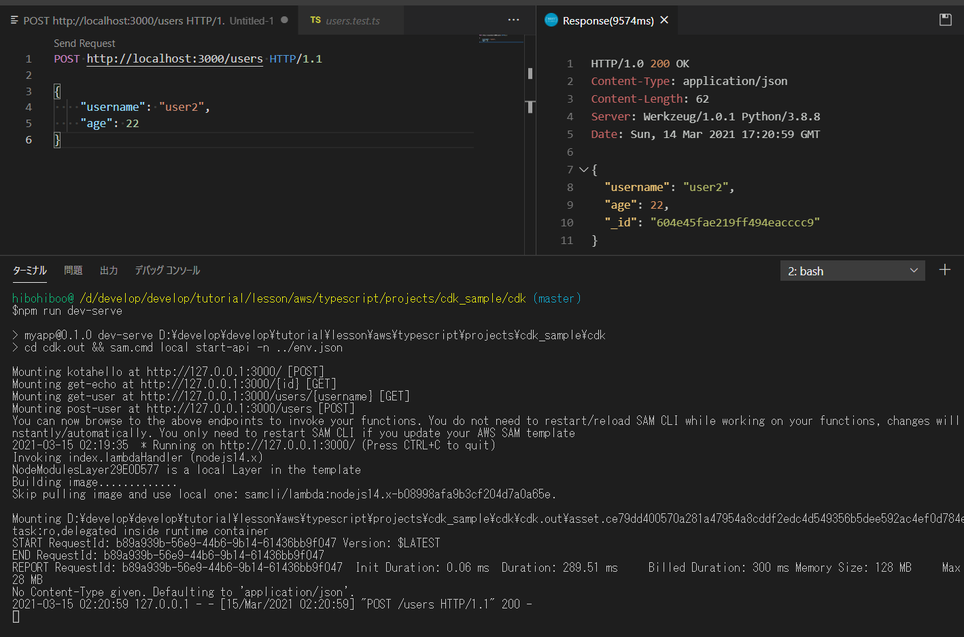This screenshot has width=964, height=637.
Task: Open the デバッグ コンソール panel tab
Action: pos(167,271)
